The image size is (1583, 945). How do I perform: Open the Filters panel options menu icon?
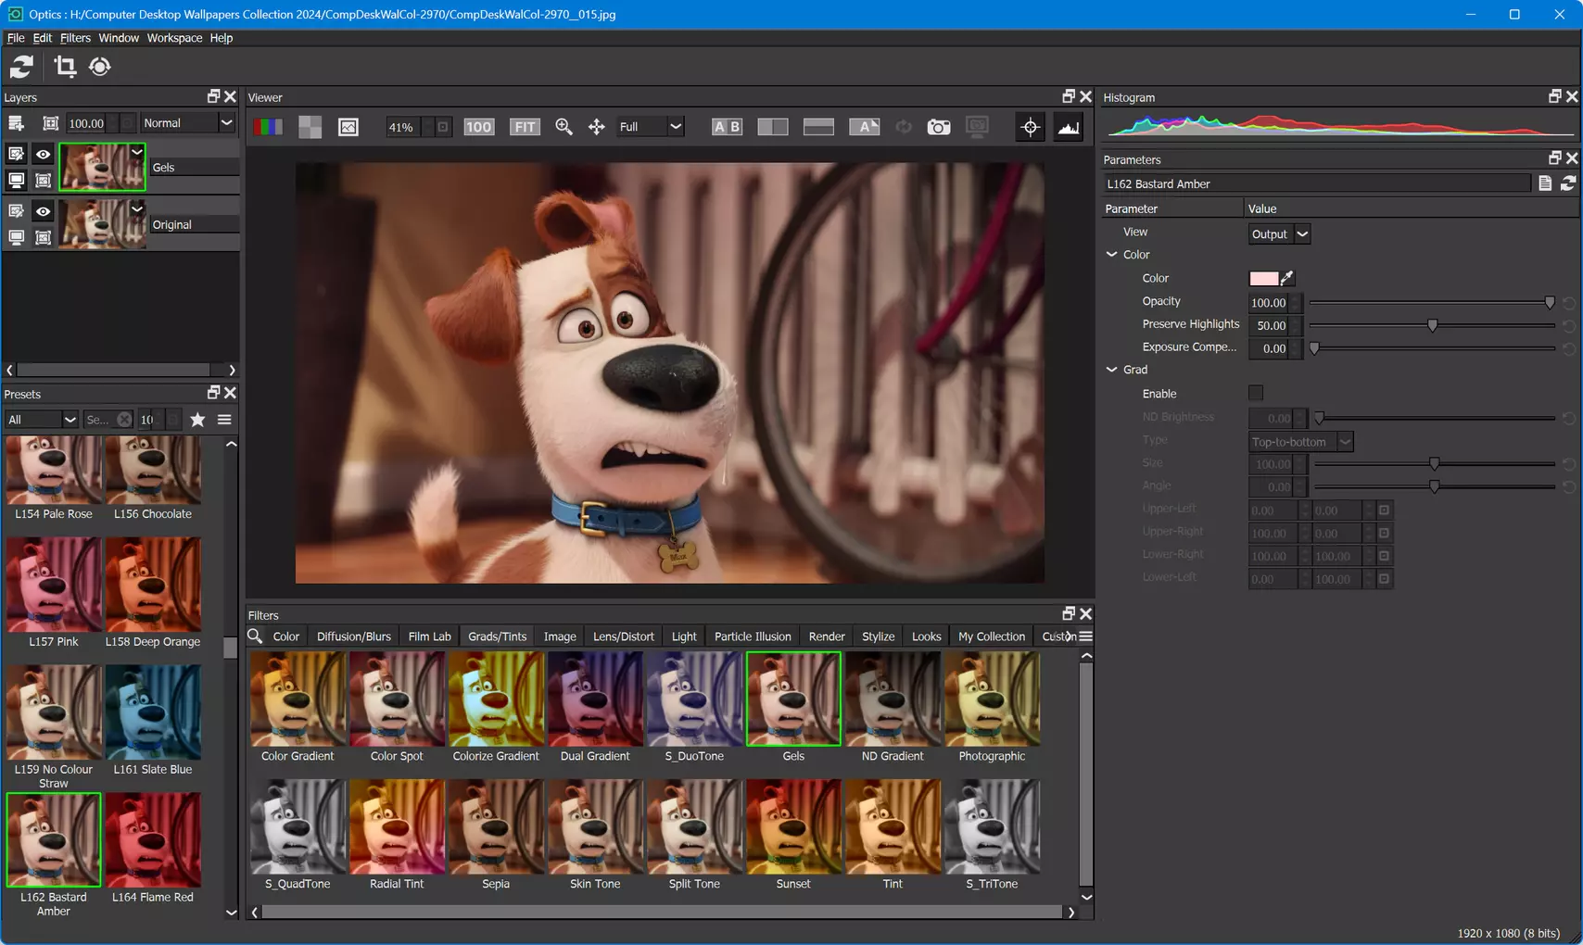pyautogui.click(x=1085, y=636)
